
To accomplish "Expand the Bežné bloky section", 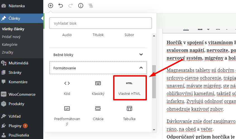I will pyautogui.click(x=98, y=55).
